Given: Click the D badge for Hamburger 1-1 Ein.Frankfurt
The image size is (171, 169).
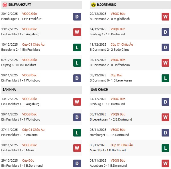Looking at the screenshot, I should click(77, 17).
